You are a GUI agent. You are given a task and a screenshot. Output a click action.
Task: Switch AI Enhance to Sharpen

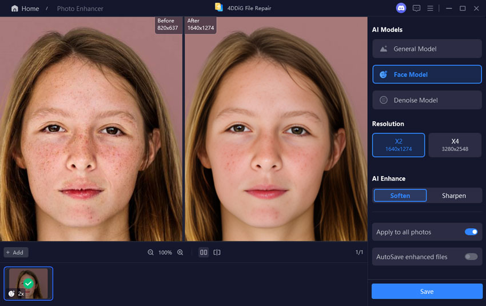(453, 196)
